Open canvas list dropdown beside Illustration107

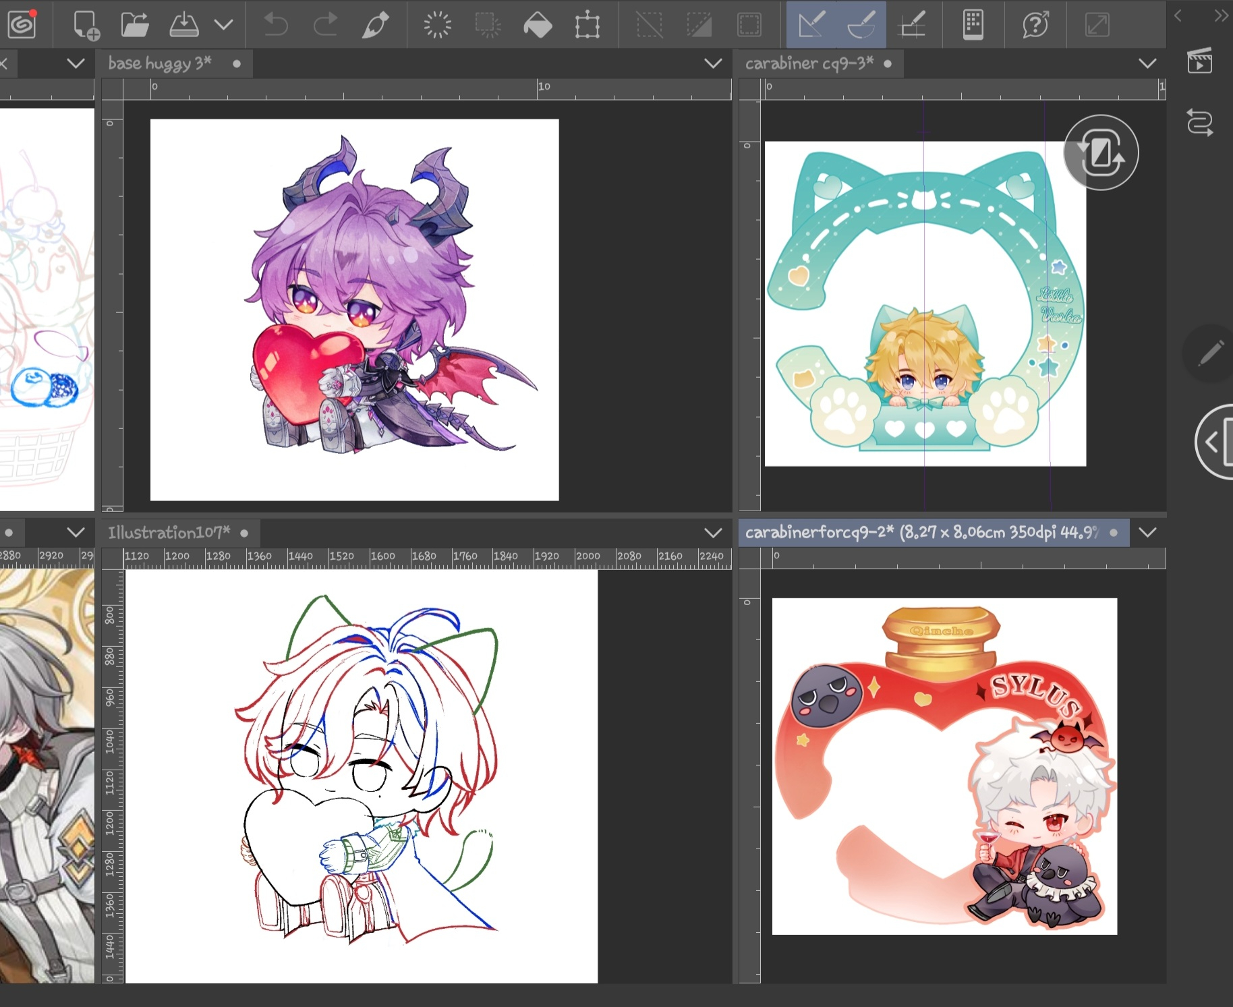(x=713, y=533)
